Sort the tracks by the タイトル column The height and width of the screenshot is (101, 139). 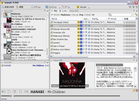66,19
